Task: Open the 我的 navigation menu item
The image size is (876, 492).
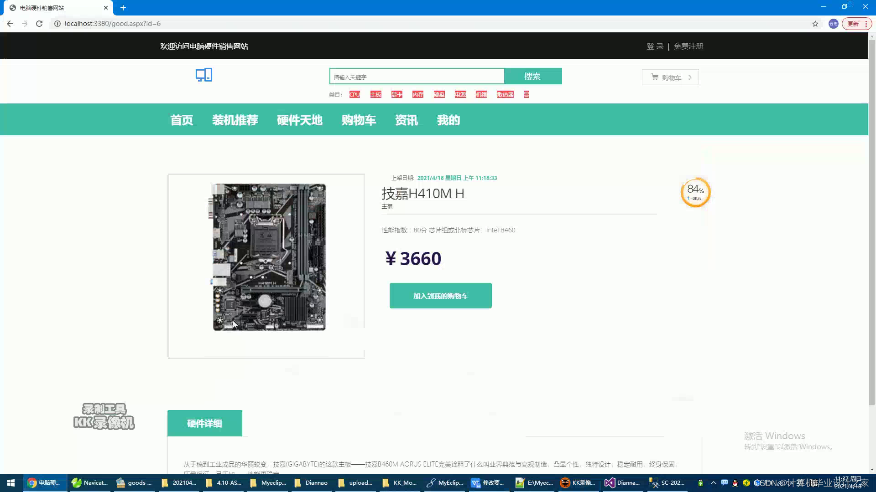Action: coord(448,120)
